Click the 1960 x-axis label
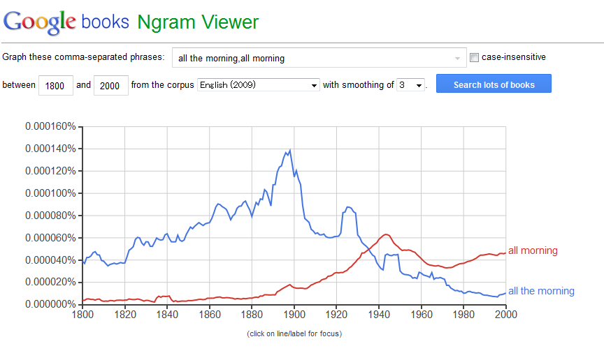The width and height of the screenshot is (604, 353). 422,313
